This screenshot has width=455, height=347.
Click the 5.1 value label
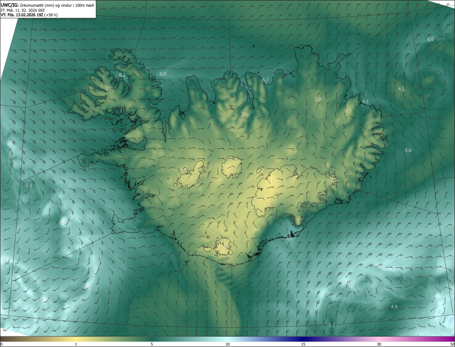(x=332, y=325)
